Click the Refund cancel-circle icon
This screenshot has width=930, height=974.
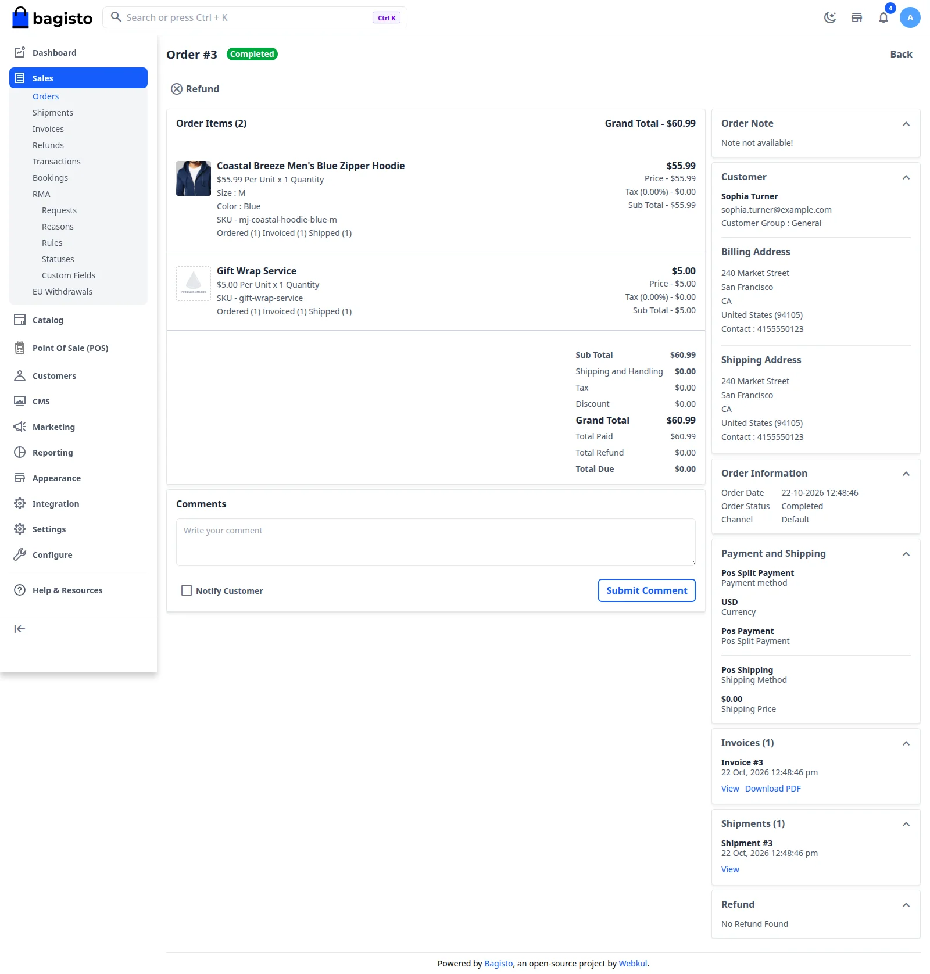click(x=177, y=89)
